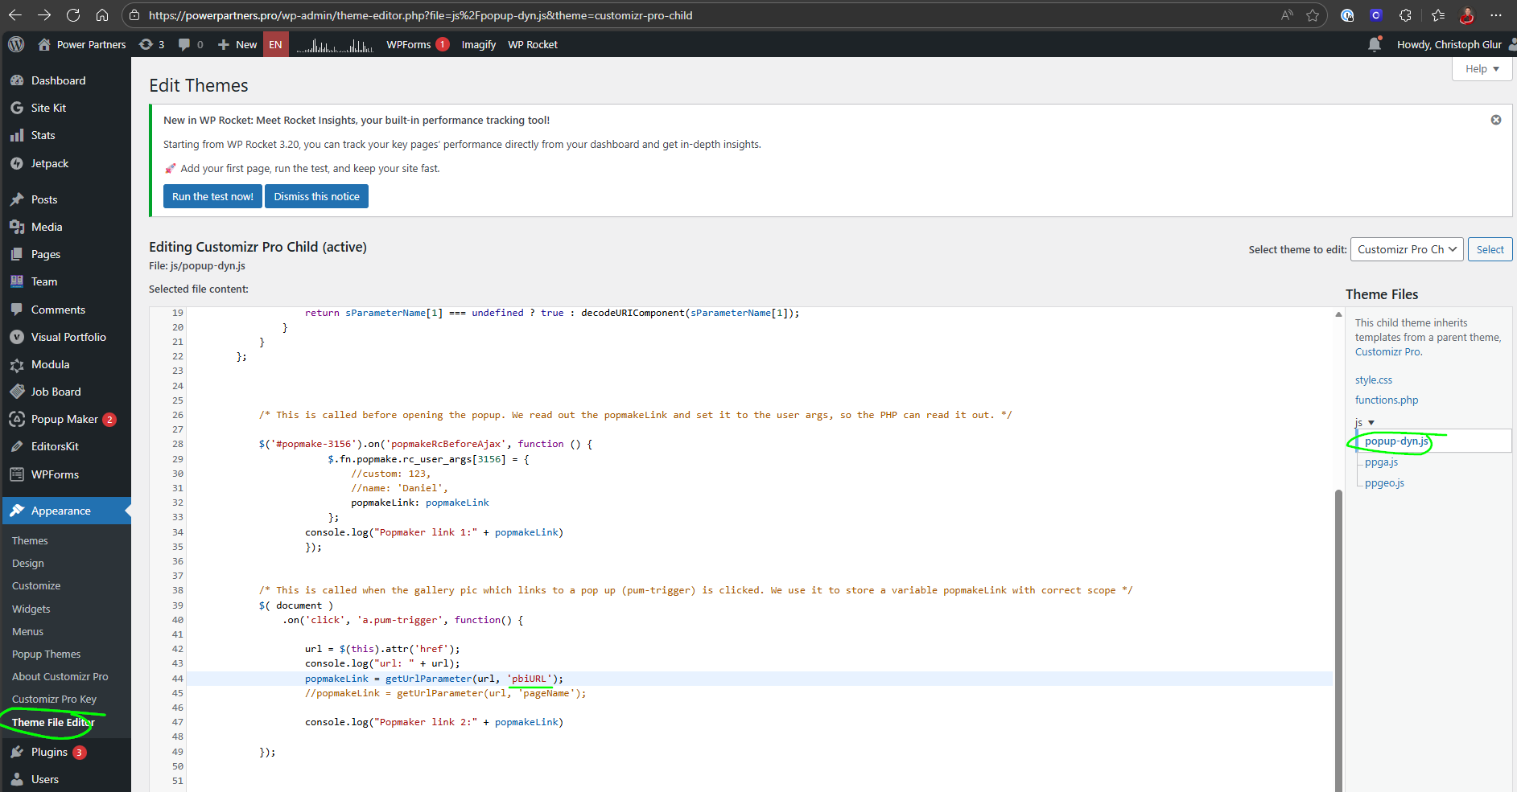Open the Menus submenu item
1517x792 pixels.
[27, 631]
